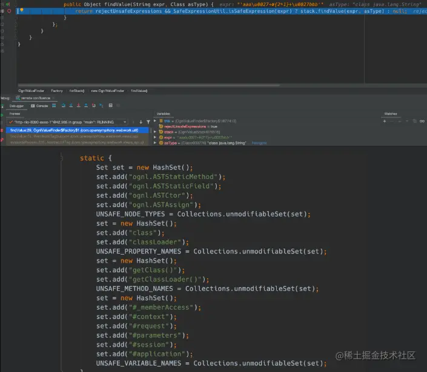Click the Watches panel header
The width and height of the screenshot is (427, 372).
click(x=391, y=114)
